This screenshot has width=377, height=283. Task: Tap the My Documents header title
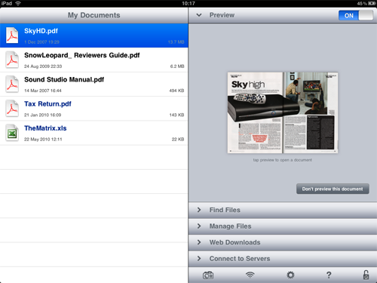pos(93,15)
